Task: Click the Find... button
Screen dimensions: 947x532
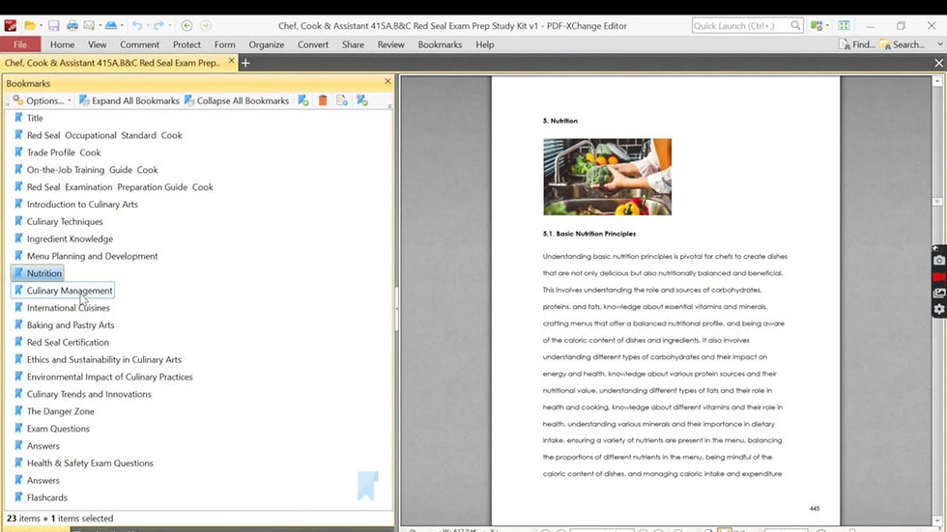Action: 857,44
